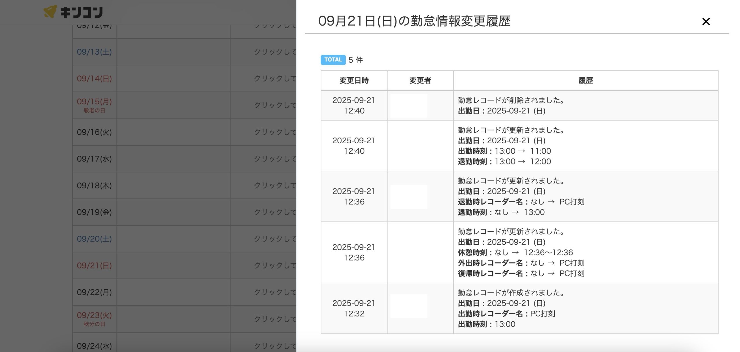Select the entry with 休憩時刻 12:36〜12:36

[515, 252]
